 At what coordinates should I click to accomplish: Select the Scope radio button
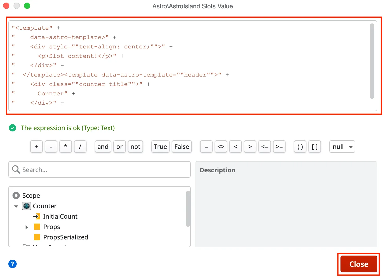(16, 195)
